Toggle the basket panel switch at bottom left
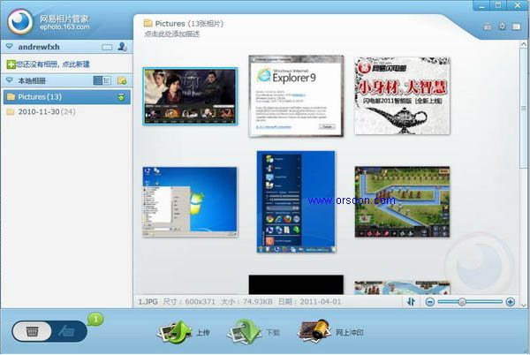This screenshot has width=530, height=355. click(49, 332)
